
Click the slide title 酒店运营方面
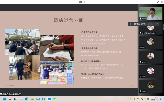[69, 20]
